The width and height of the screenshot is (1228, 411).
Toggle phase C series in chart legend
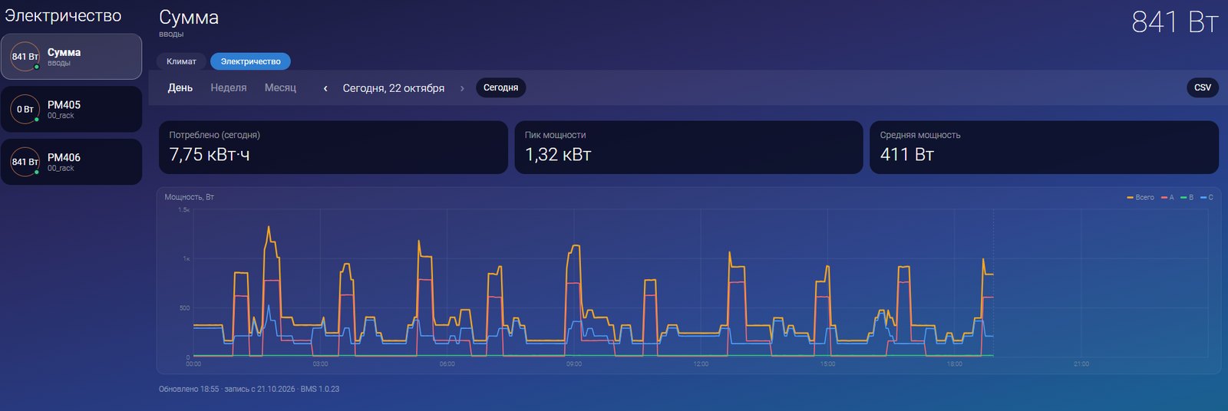pyautogui.click(x=1207, y=198)
